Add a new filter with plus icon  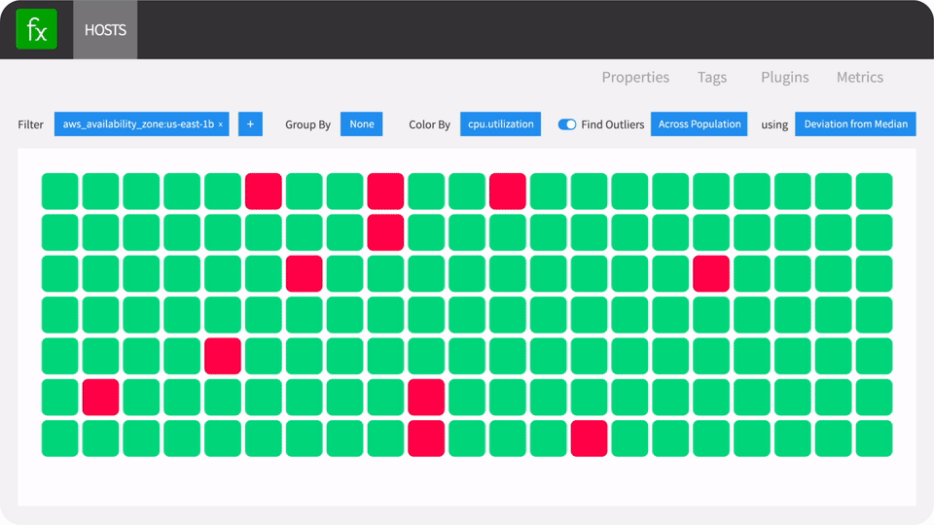coord(250,123)
